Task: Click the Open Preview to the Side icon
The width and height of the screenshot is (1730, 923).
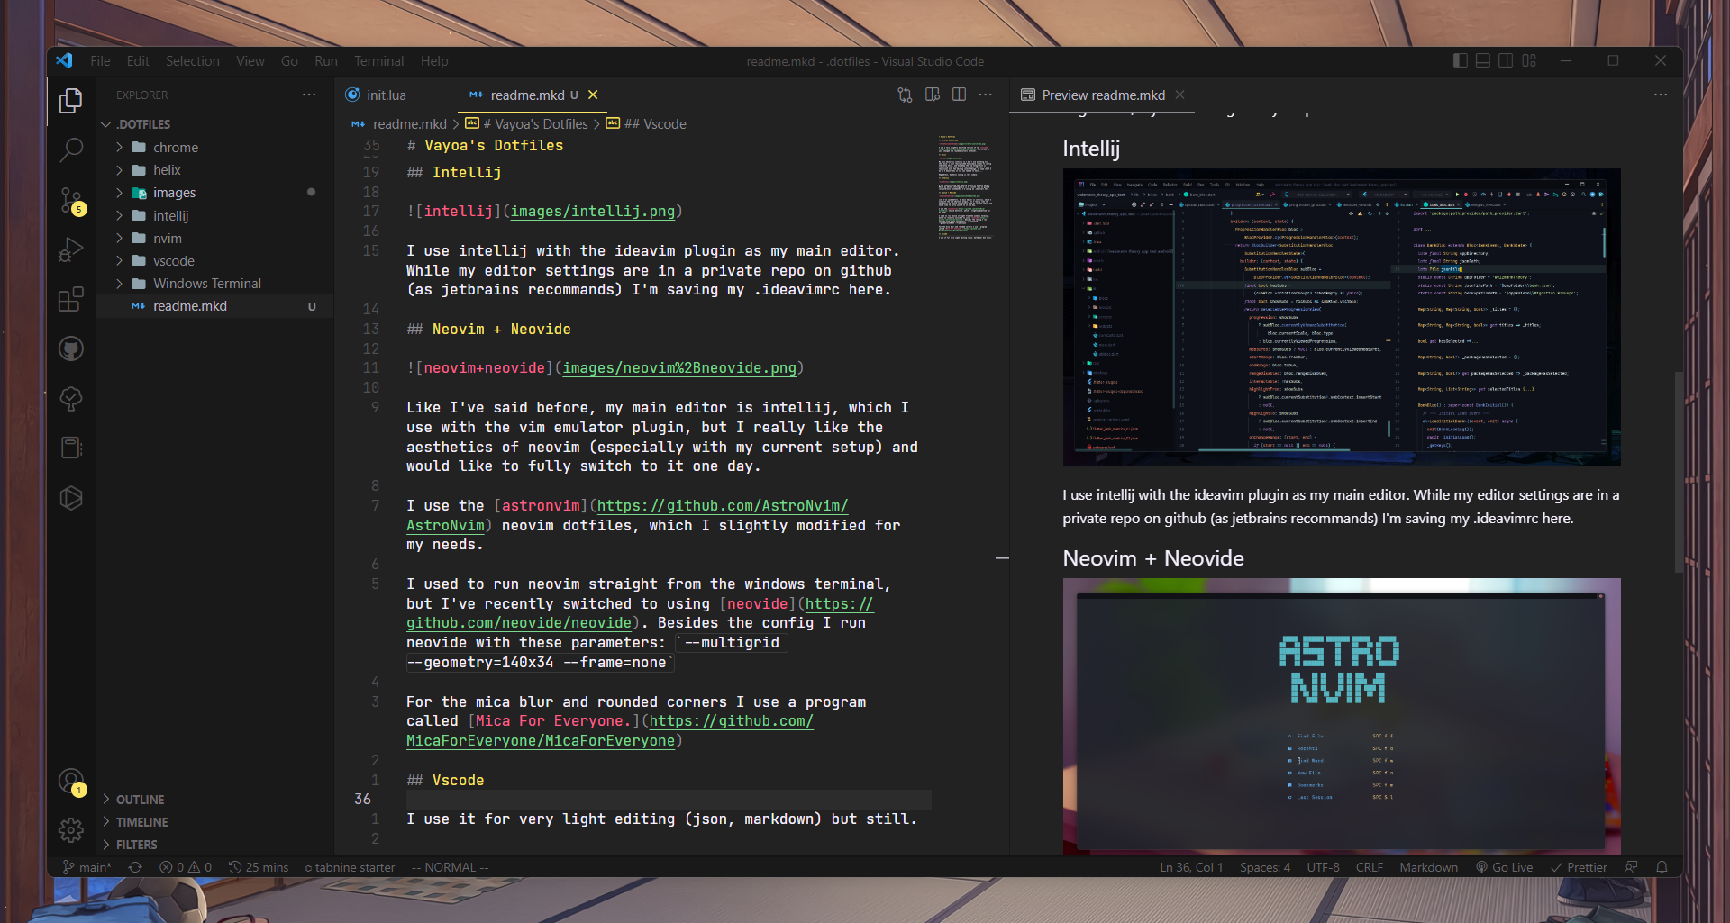Action: point(933,95)
